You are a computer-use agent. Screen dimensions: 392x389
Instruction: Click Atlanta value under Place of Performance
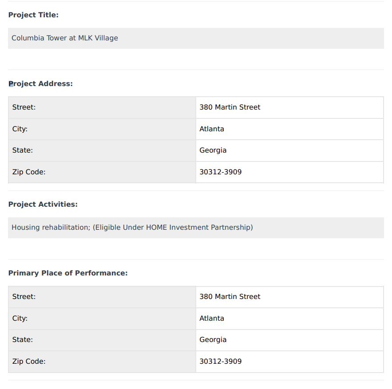(x=211, y=318)
